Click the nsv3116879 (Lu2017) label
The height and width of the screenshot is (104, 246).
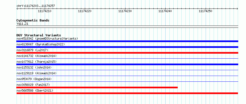tap(32, 50)
